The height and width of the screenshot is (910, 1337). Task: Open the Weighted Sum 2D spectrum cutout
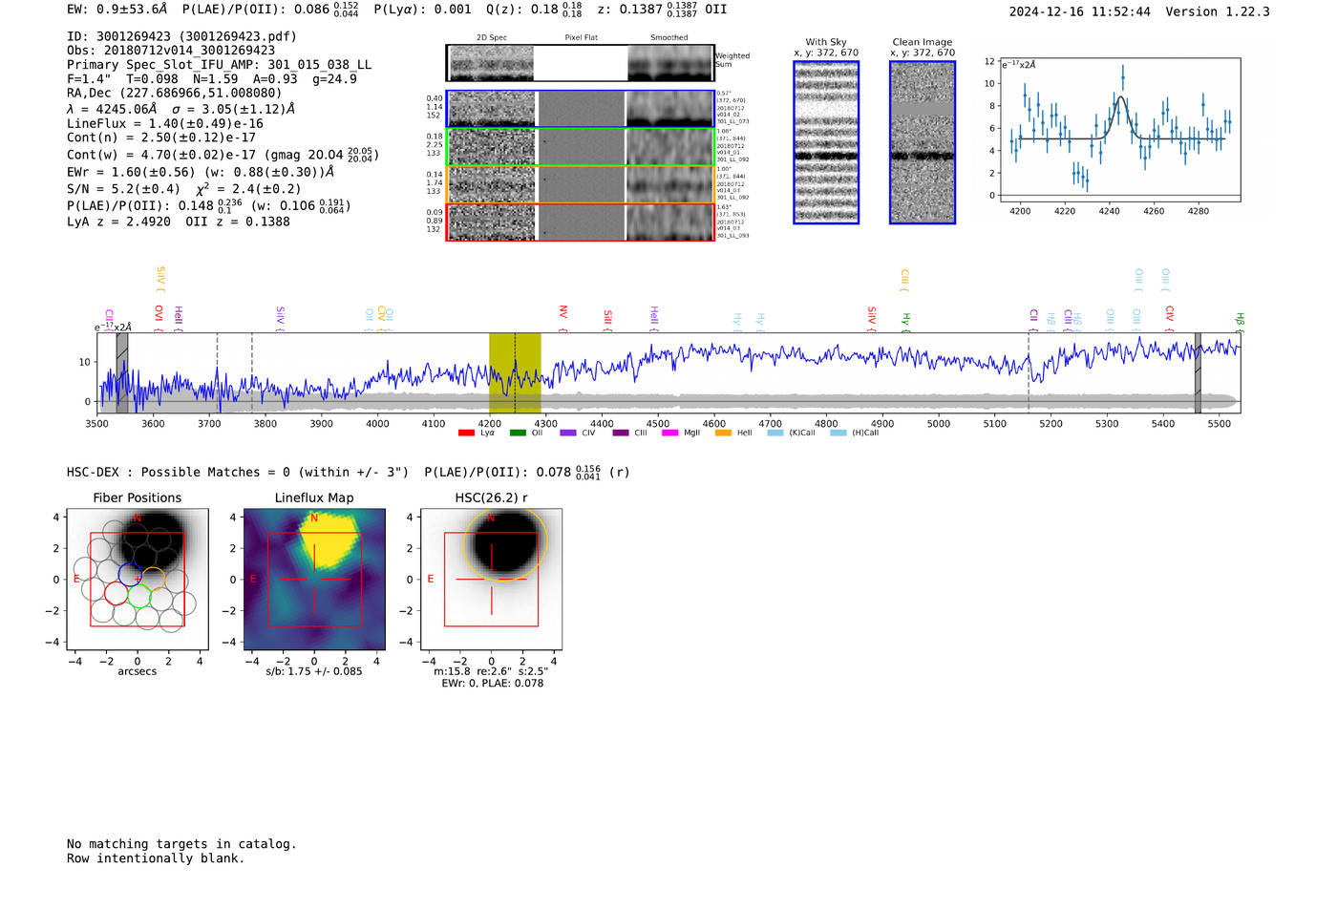pos(581,63)
